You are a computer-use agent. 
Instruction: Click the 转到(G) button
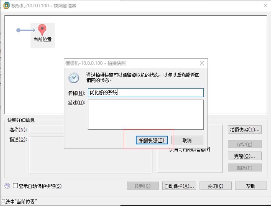pos(143,186)
